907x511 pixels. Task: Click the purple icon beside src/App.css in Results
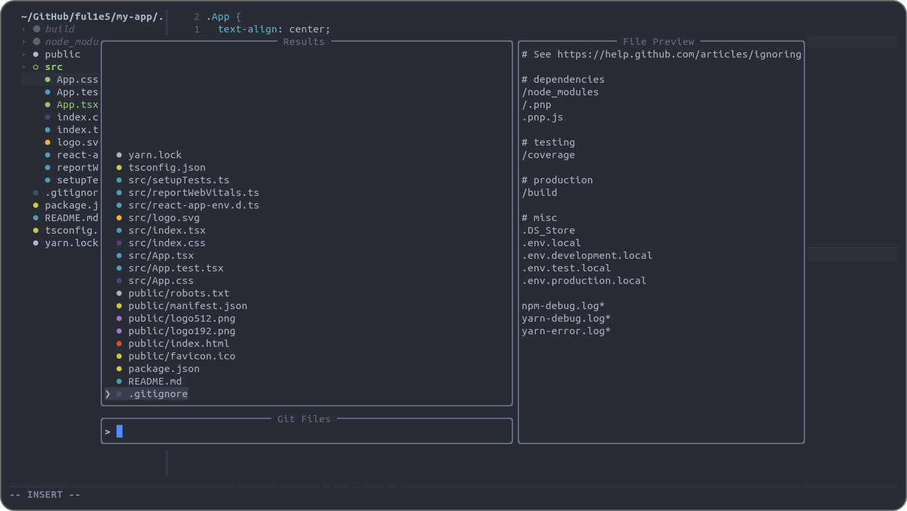119,281
